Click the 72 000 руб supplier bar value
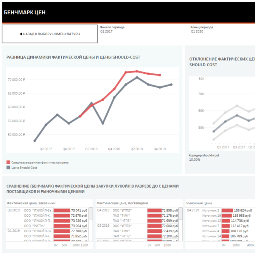The height and width of the screenshot is (255, 255). [x=170, y=226]
